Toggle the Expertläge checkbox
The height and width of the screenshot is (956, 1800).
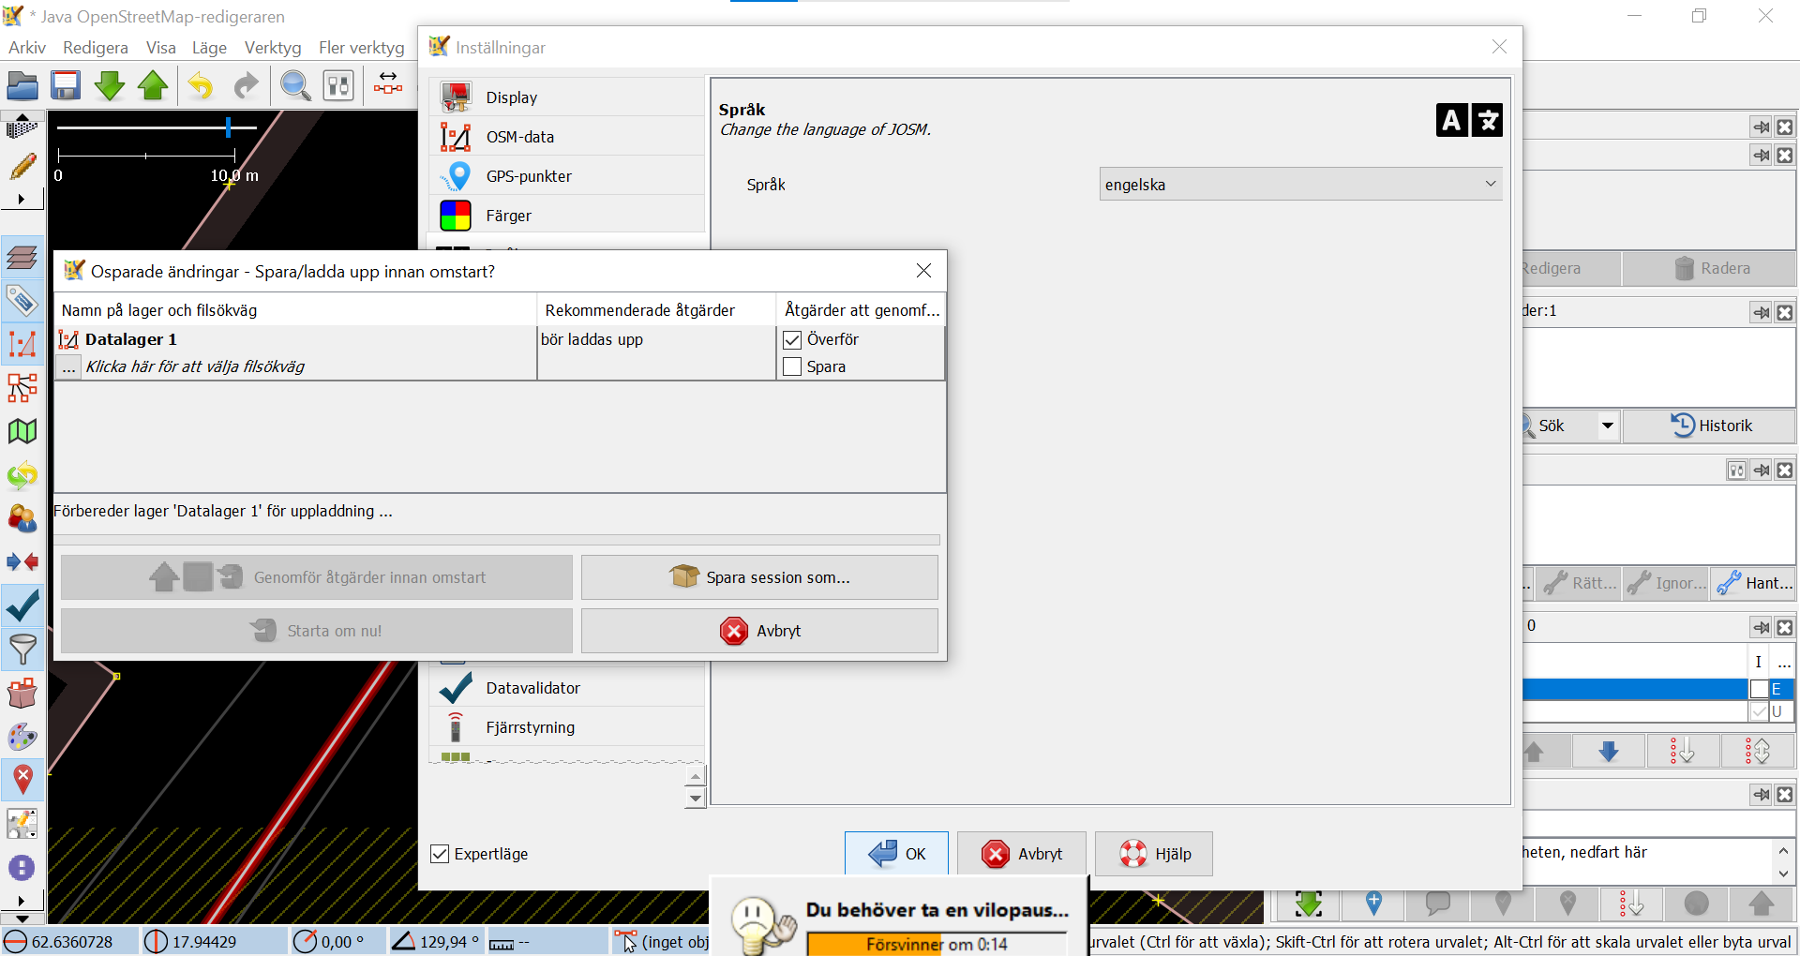(440, 854)
